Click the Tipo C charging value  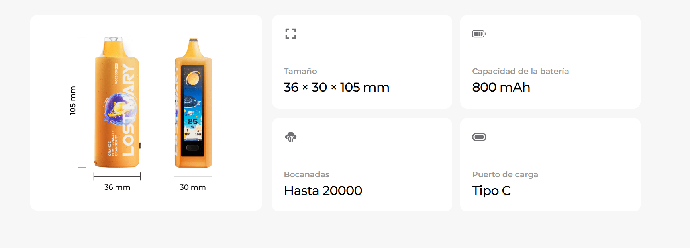point(491,191)
